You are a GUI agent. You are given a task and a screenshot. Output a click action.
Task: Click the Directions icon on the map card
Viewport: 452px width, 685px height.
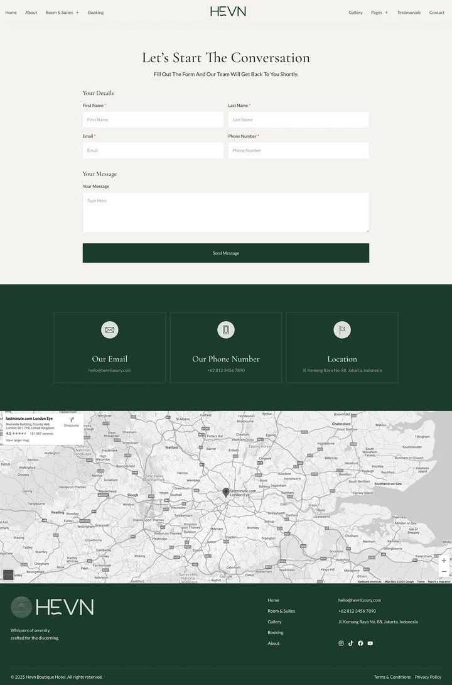point(72,420)
